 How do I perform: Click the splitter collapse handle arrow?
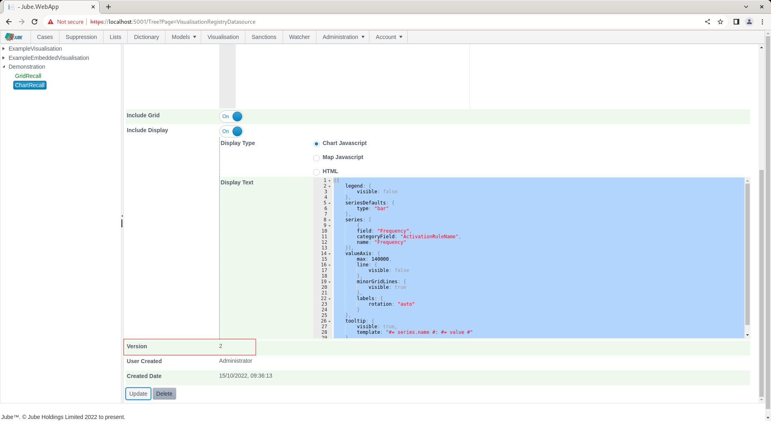point(122,216)
